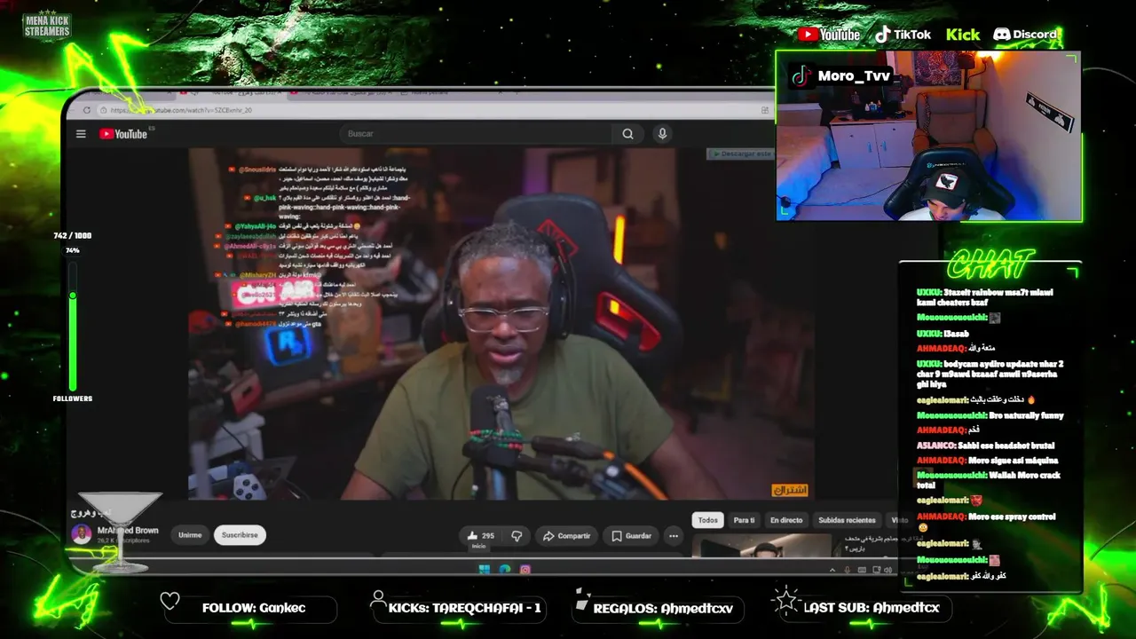This screenshot has width=1136, height=639.
Task: Go to the YouTube home logo
Action: 123,134
